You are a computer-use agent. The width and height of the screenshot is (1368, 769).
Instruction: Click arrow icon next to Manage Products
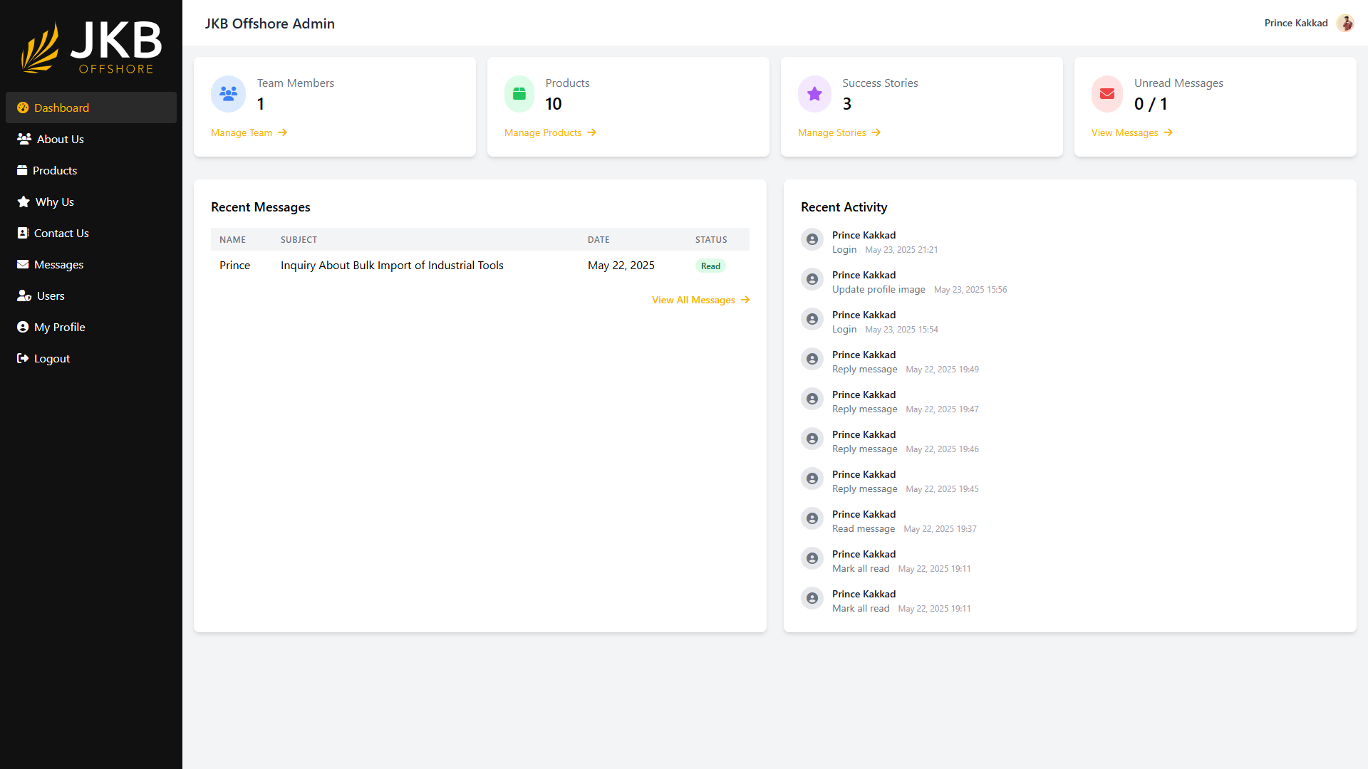click(591, 132)
